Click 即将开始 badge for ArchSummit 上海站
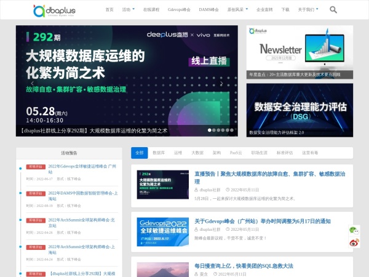The width and height of the screenshot is (369, 277). pos(36,247)
